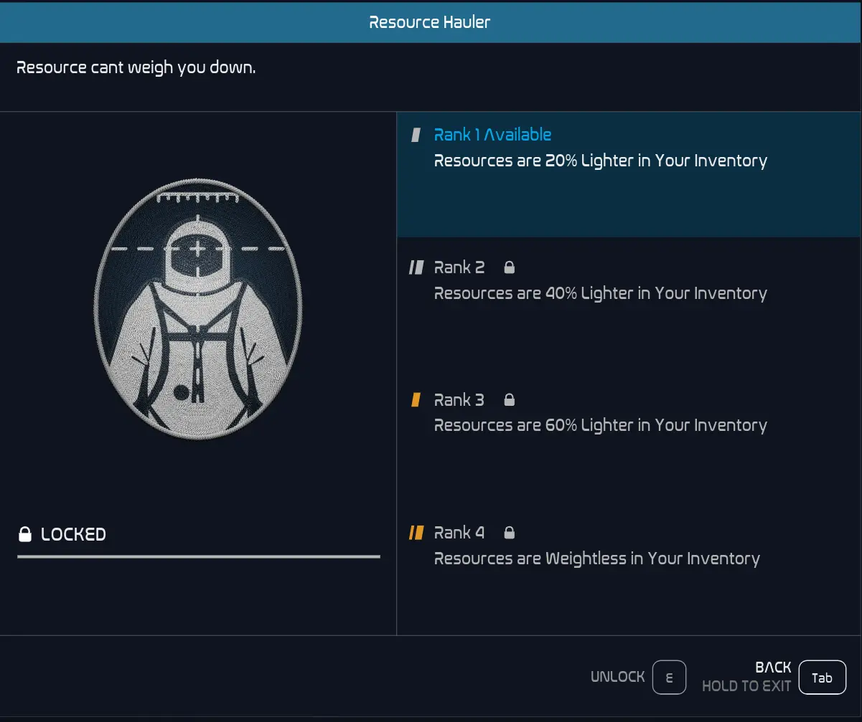Click the skill progress bar under LOCKED

(199, 556)
